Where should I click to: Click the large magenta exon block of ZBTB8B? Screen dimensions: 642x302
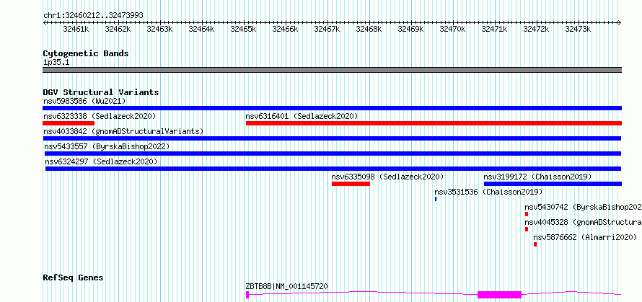[x=499, y=295]
